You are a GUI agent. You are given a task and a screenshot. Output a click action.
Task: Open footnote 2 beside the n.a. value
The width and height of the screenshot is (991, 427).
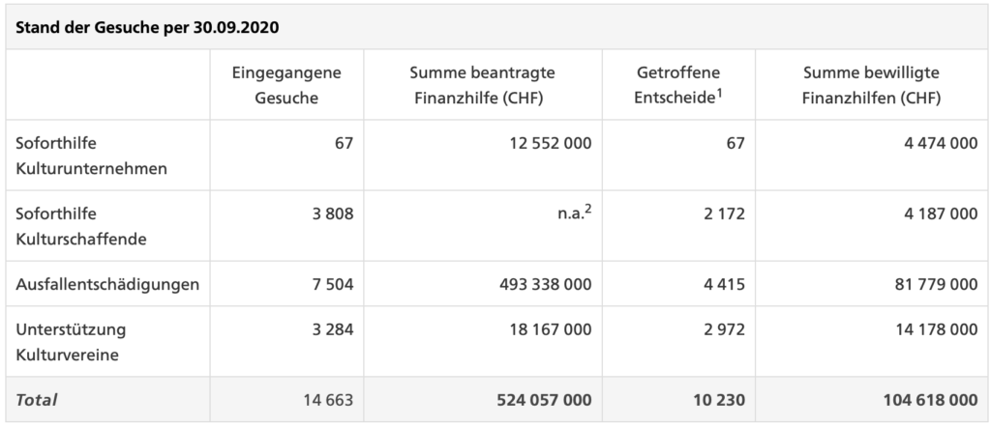(x=587, y=209)
